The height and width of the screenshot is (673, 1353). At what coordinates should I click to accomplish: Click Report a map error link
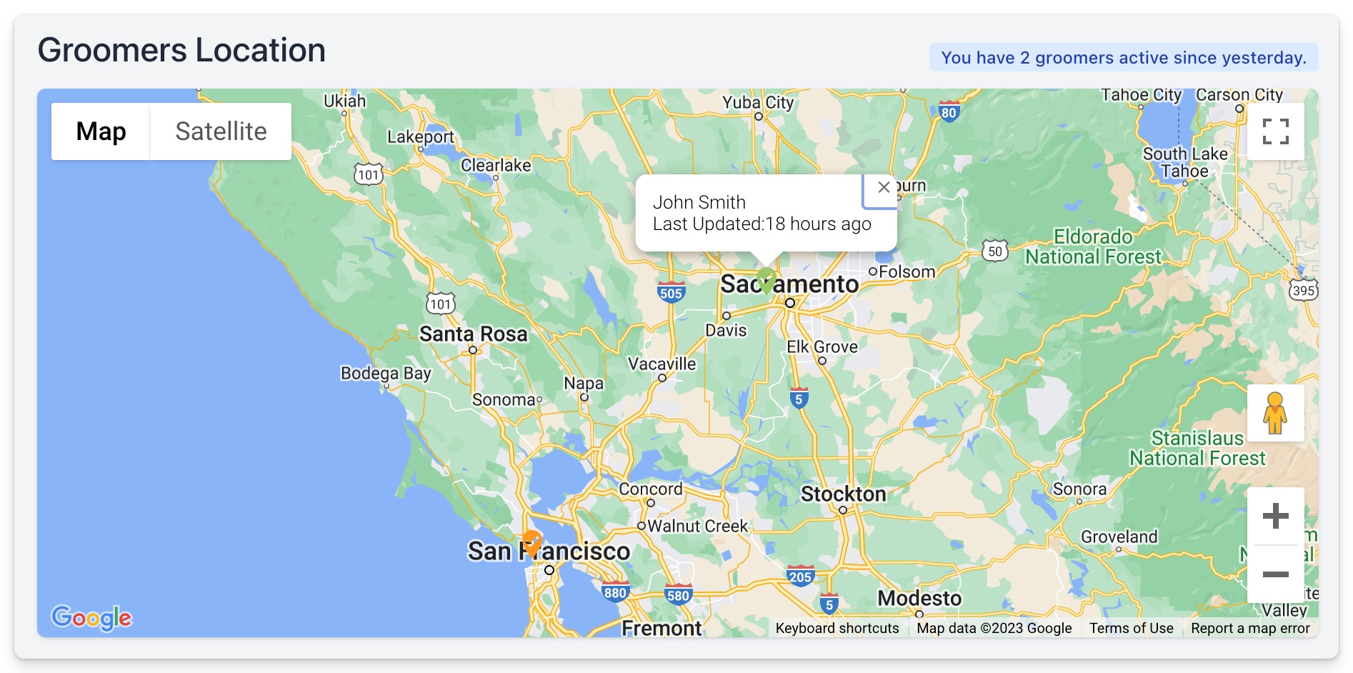[x=1249, y=628]
